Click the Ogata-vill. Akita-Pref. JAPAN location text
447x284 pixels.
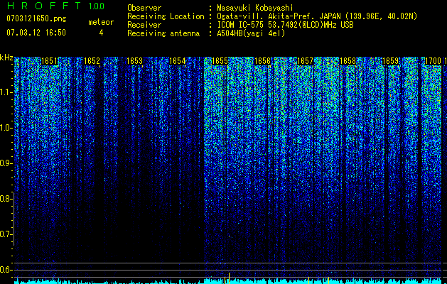pos(317,16)
